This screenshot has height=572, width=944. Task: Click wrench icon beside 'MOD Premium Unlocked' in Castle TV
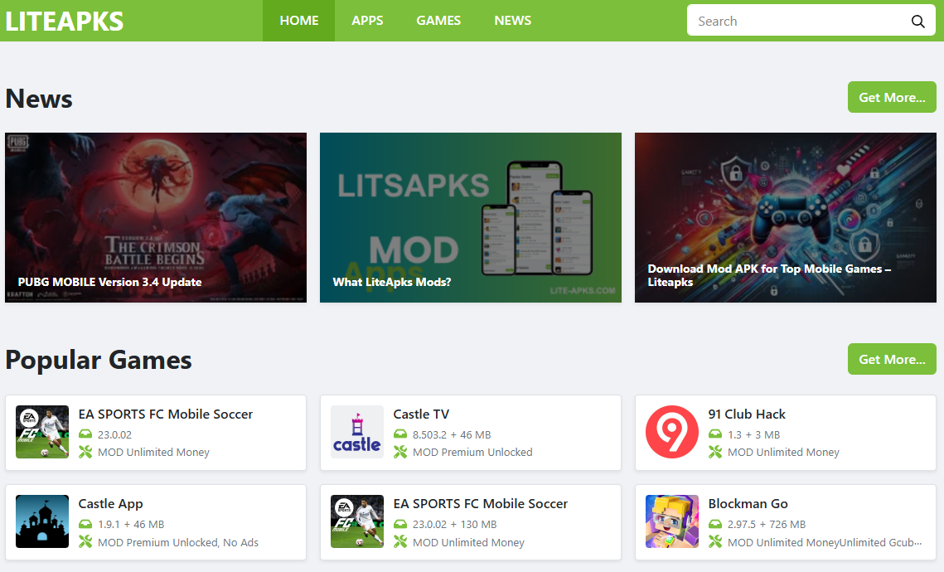click(400, 452)
